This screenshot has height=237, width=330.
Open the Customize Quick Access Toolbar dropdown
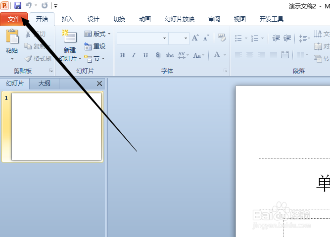pyautogui.click(x=55, y=6)
